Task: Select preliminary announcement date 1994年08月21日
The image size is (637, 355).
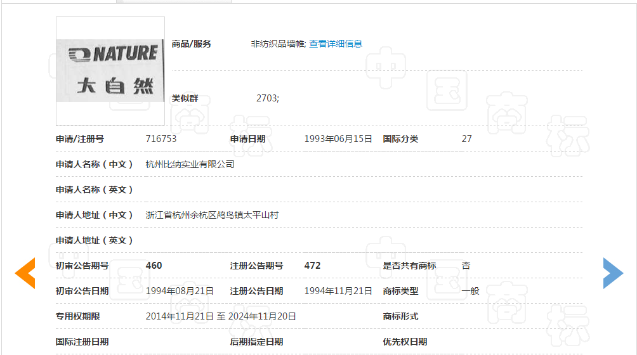Action: click(180, 291)
